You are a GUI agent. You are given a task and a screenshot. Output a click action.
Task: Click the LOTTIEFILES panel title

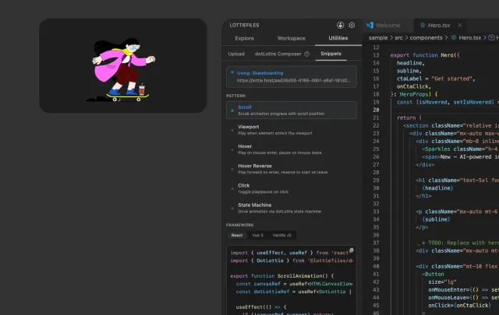[244, 26]
